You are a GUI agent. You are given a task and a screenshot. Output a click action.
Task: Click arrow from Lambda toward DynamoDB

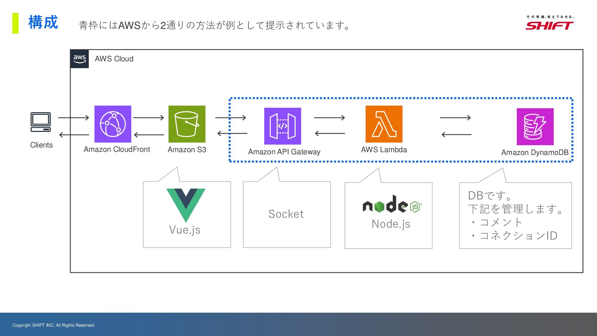(x=455, y=118)
